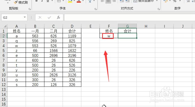Viewport: 195px width, 107px height.
Task: Select cell with value 1079
Action: [x=72, y=46]
